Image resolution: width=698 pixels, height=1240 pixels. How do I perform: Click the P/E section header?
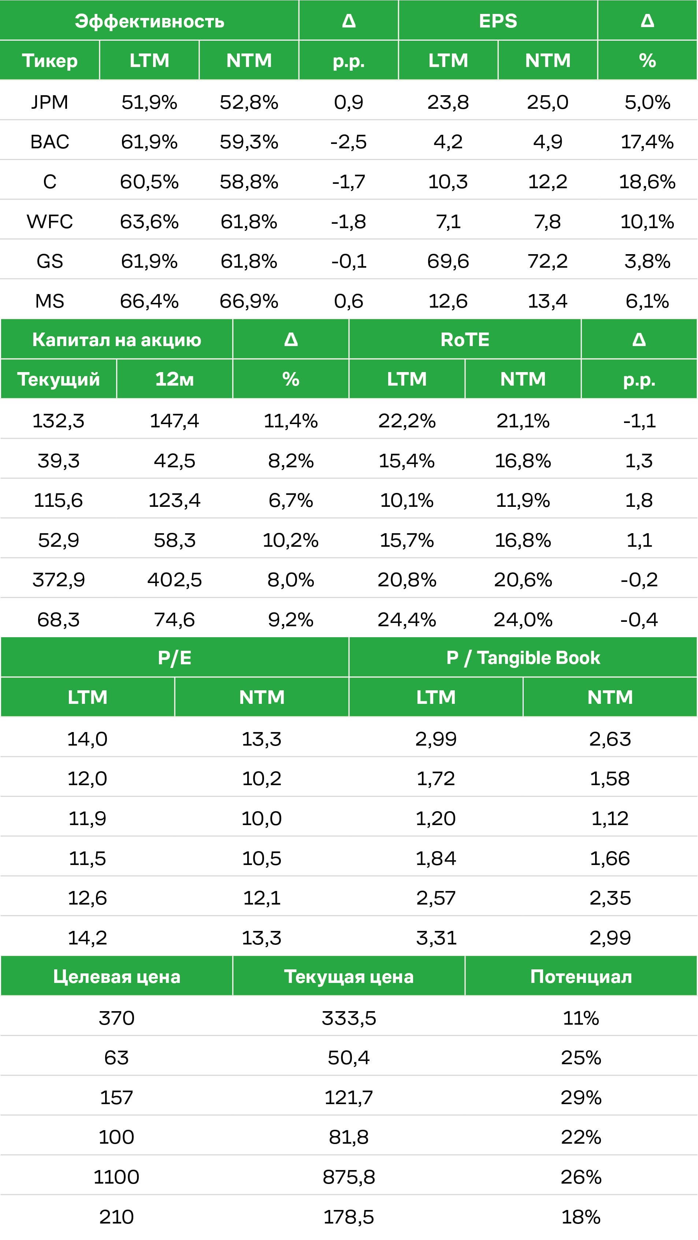(x=174, y=658)
